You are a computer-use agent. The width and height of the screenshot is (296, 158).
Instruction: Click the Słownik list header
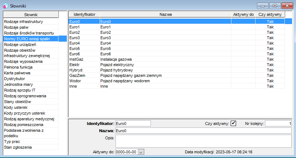[31, 15]
